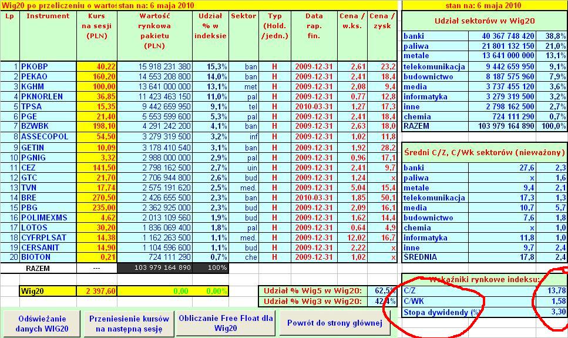Select the PKNORLEN instrument cell

(48, 96)
